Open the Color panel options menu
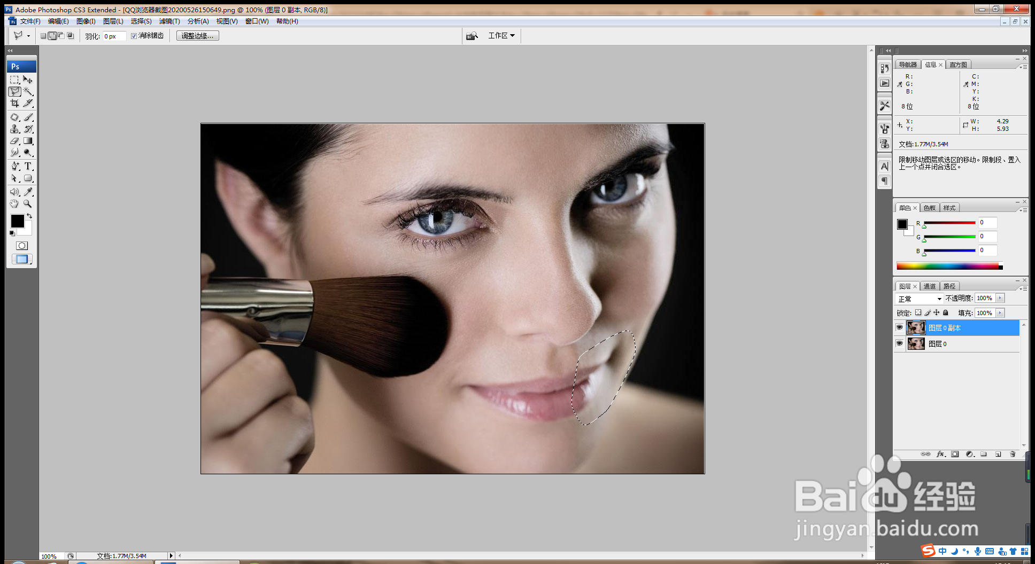Image resolution: width=1035 pixels, height=564 pixels. point(1023,210)
